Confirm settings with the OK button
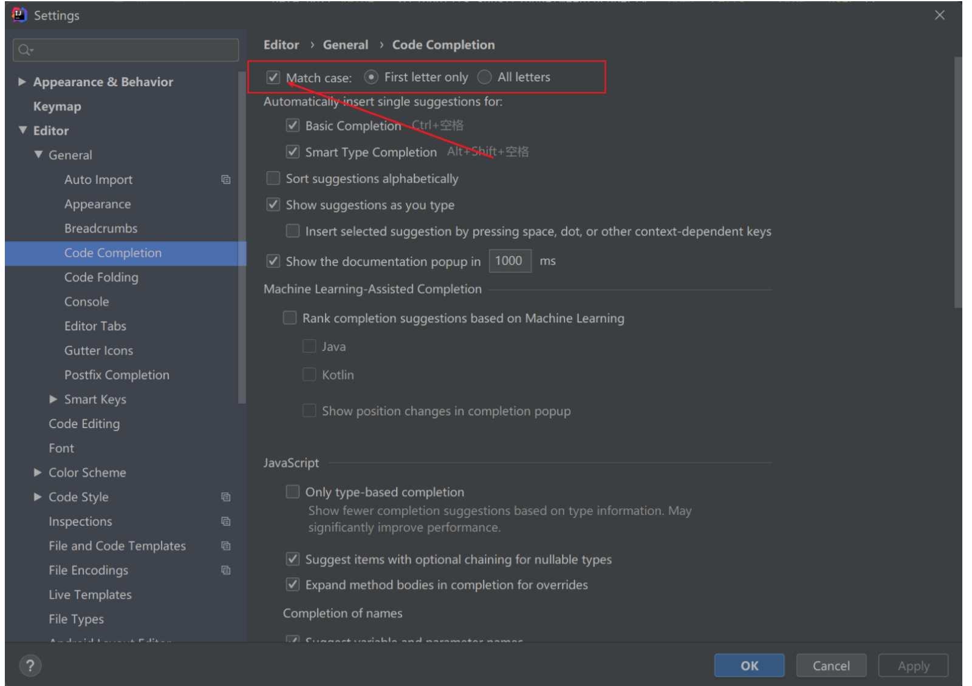This screenshot has width=972, height=686. pyautogui.click(x=749, y=665)
